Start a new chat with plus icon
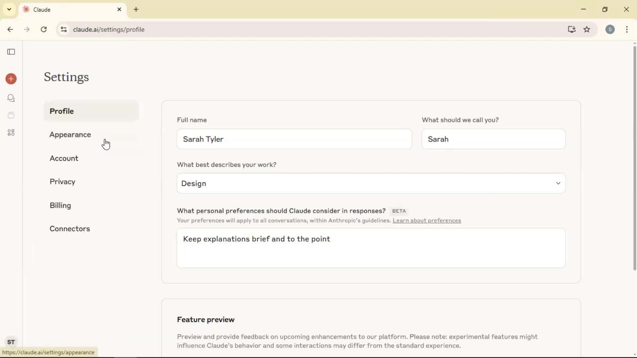The width and height of the screenshot is (637, 358). (x=11, y=79)
